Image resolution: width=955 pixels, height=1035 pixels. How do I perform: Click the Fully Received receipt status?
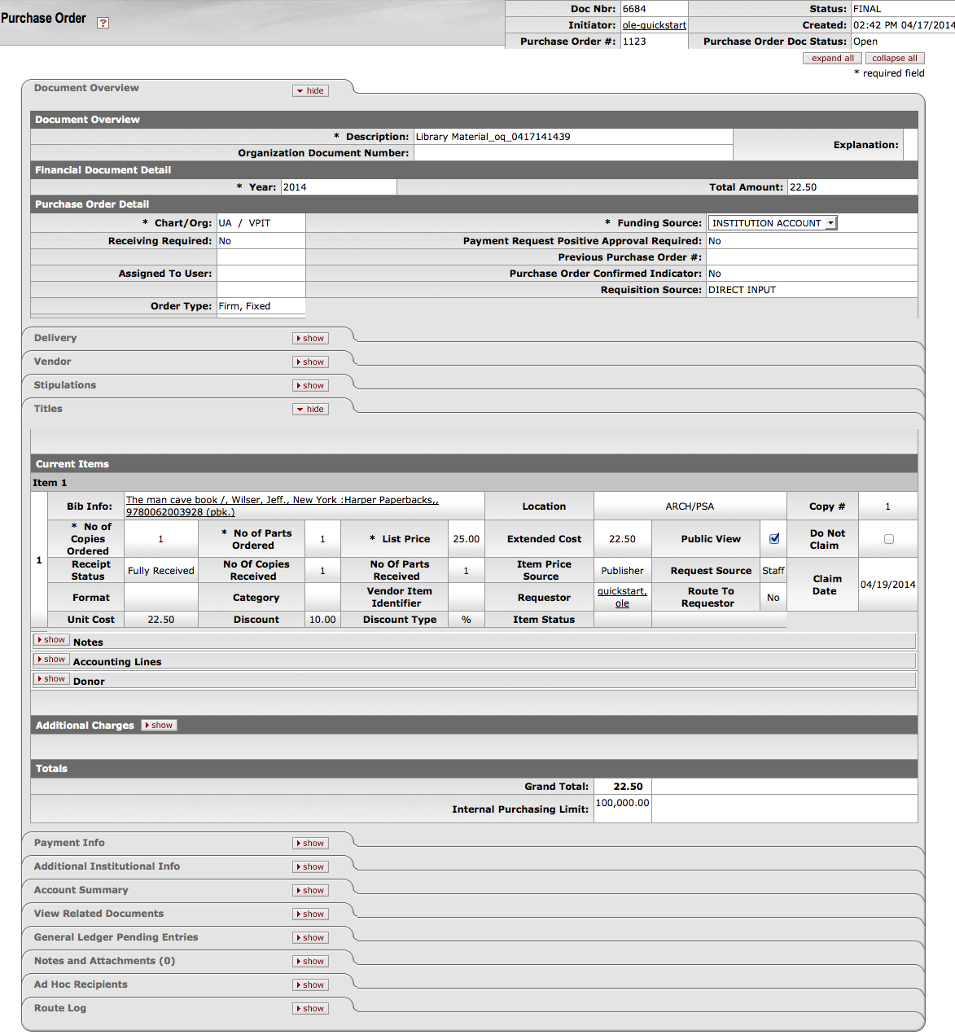[161, 571]
